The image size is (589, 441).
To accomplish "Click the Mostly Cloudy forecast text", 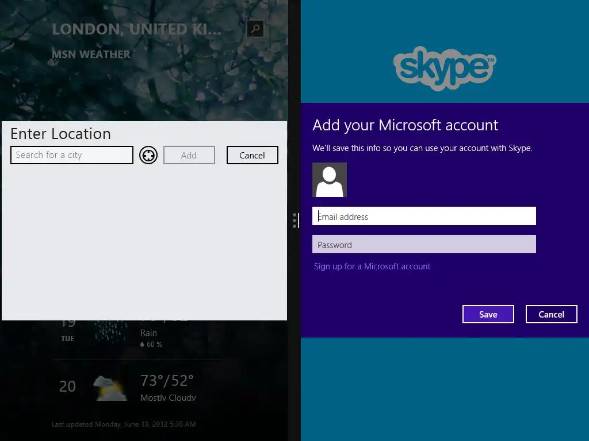I will click(168, 397).
